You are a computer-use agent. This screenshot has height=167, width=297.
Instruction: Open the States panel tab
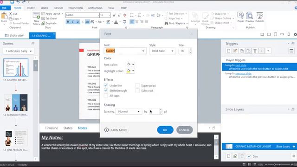click(68, 128)
